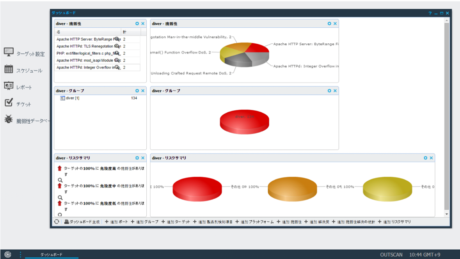Click 追加 プラットフォーム in the toolbar
Viewport: 460px width, 259px height.
[255, 222]
